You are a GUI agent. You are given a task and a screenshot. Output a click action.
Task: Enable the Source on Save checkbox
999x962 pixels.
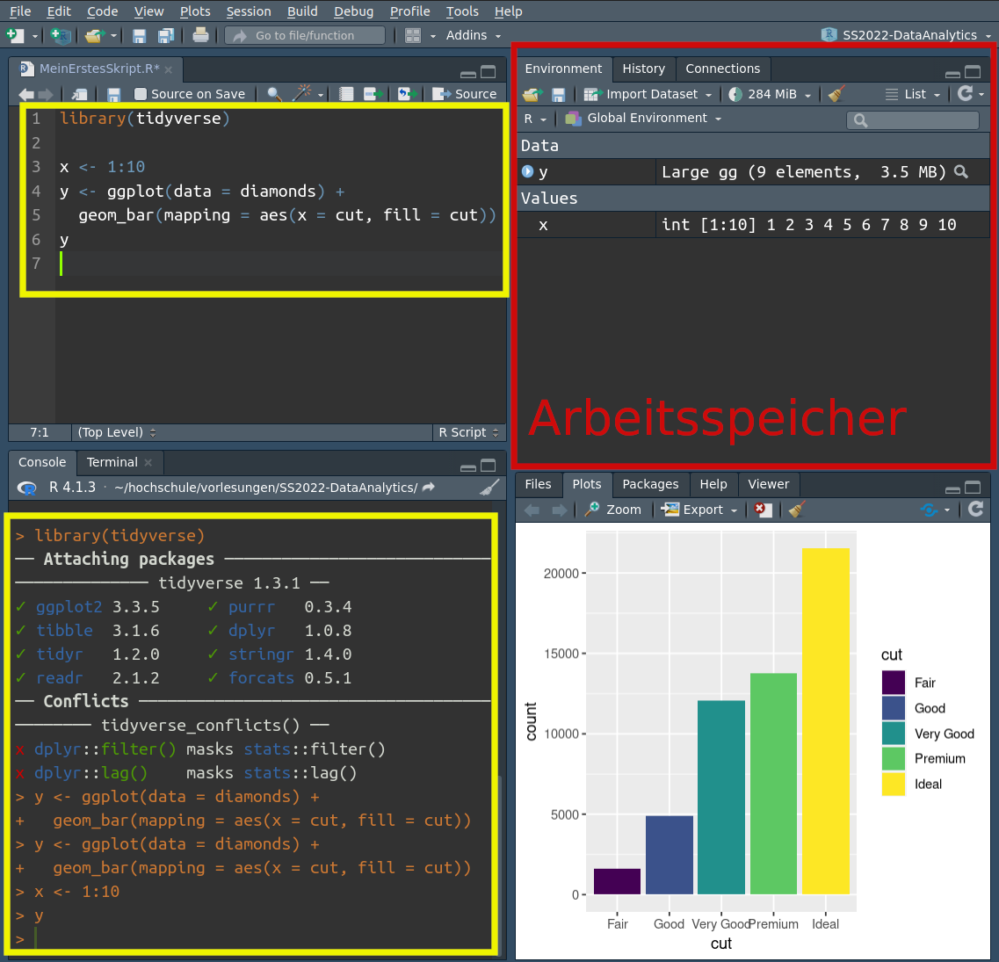click(141, 94)
